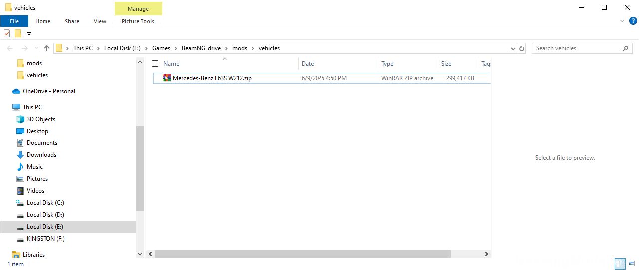Click the Properties quick access icon
The image size is (639, 270).
[7, 33]
